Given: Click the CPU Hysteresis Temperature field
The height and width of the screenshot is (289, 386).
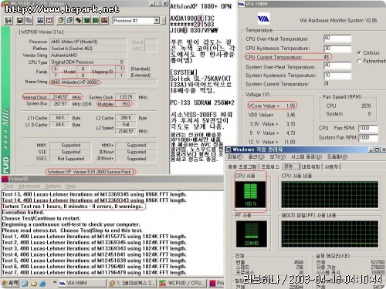Looking at the screenshot, I should pyautogui.click(x=337, y=49).
